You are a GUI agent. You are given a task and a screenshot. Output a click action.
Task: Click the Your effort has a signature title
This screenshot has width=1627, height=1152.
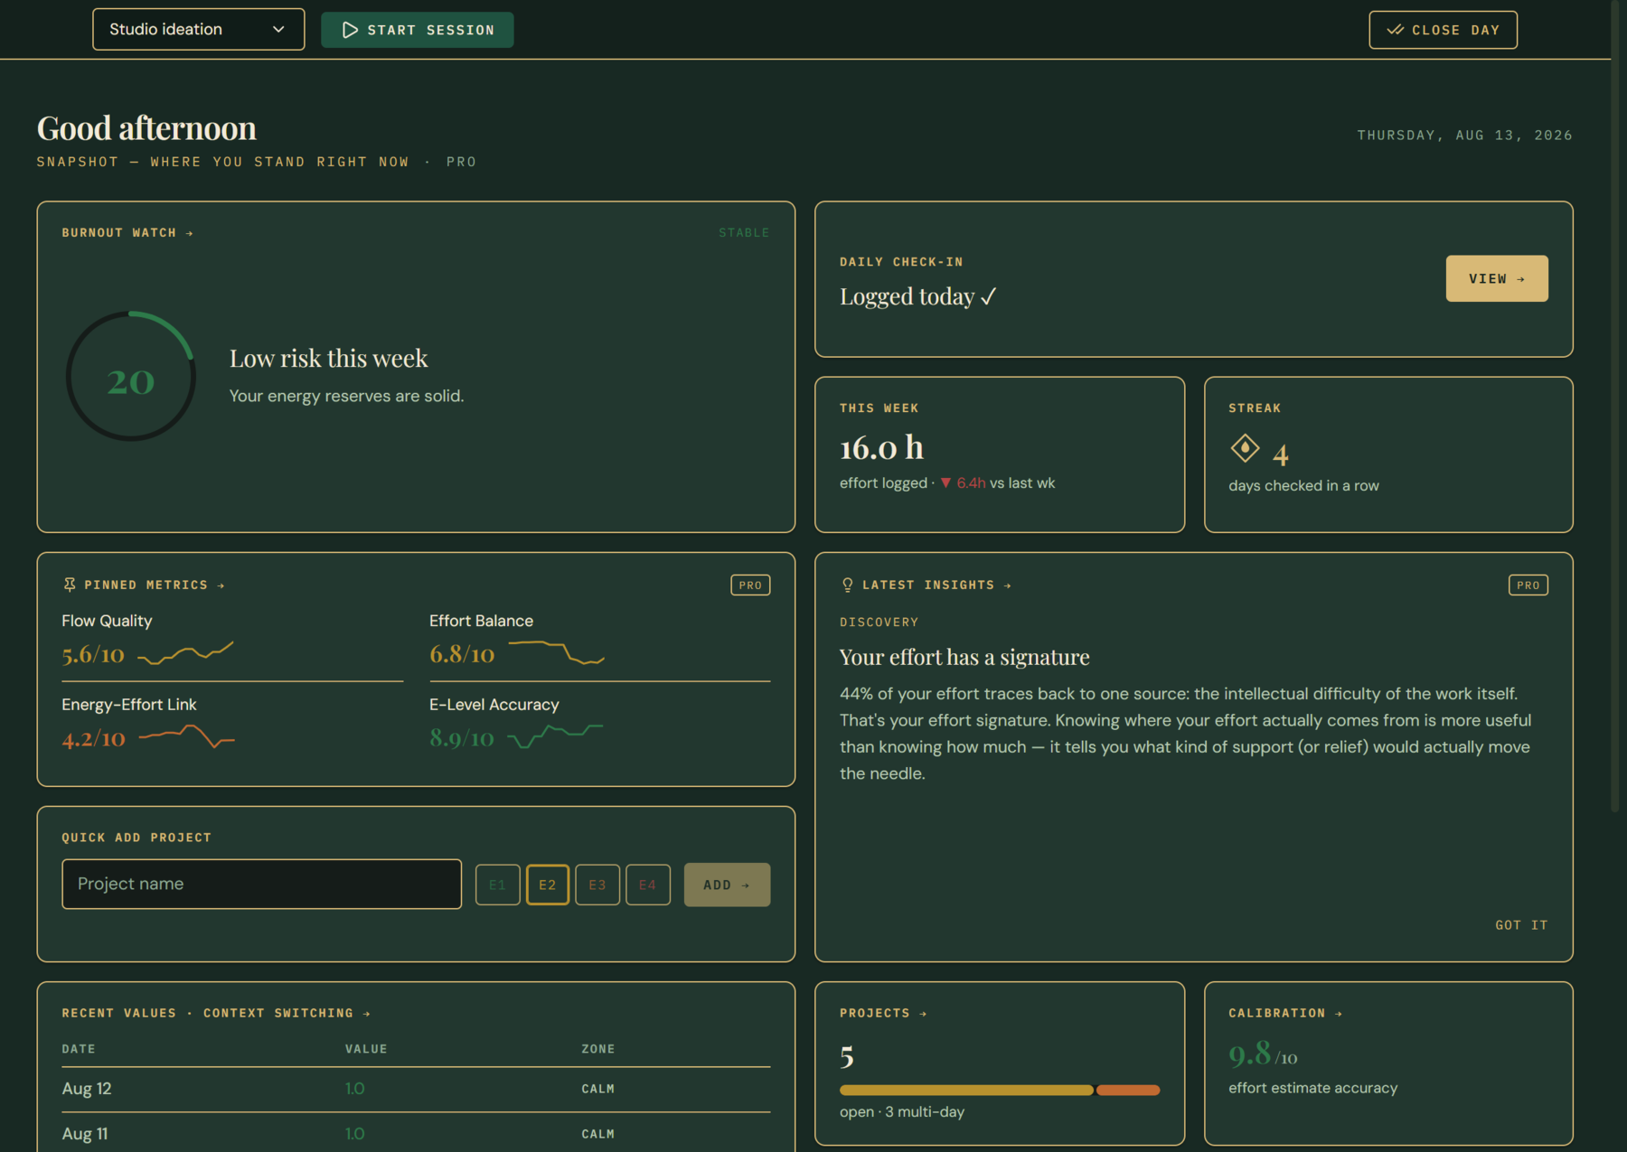click(964, 657)
